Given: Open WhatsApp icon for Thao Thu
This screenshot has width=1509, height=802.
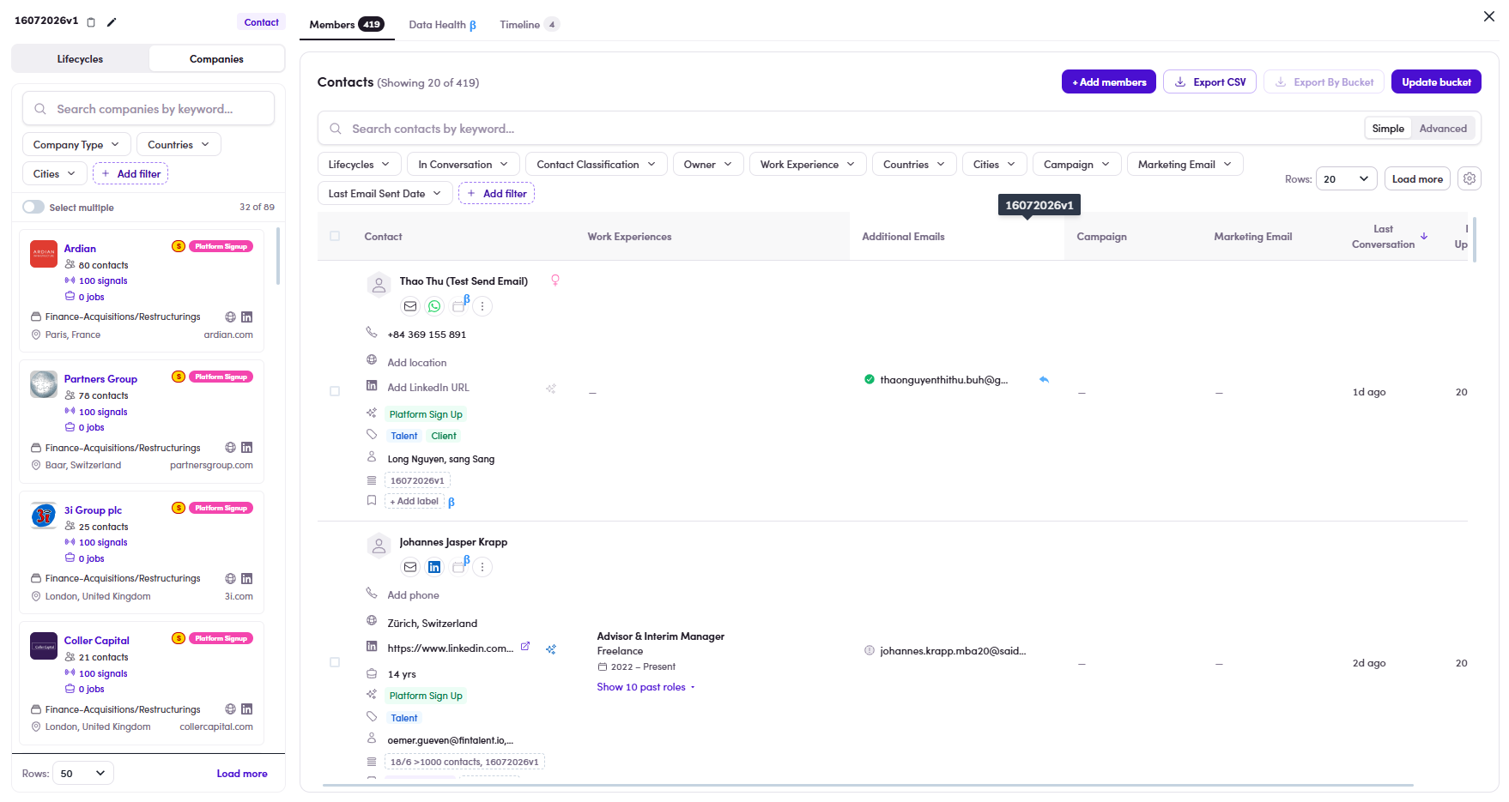Looking at the screenshot, I should (x=434, y=306).
